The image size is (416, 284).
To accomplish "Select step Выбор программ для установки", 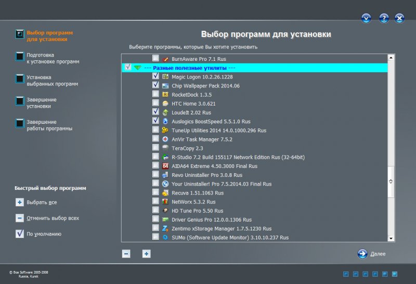I will tap(44, 36).
